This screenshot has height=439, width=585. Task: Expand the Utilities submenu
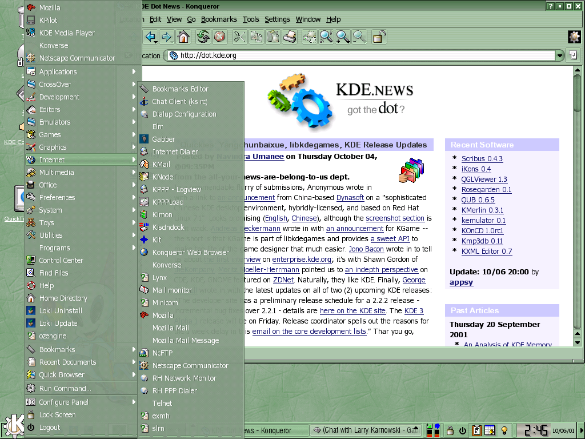[x=81, y=235]
